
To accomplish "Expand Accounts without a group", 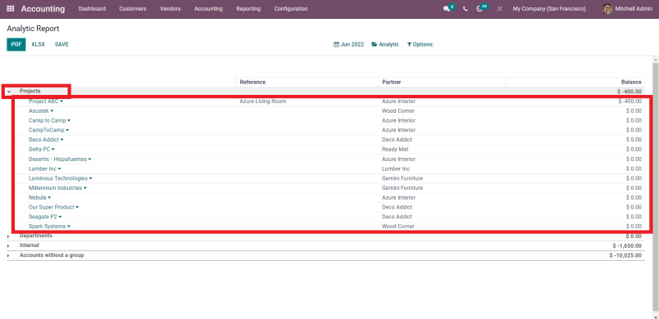I will pos(8,255).
